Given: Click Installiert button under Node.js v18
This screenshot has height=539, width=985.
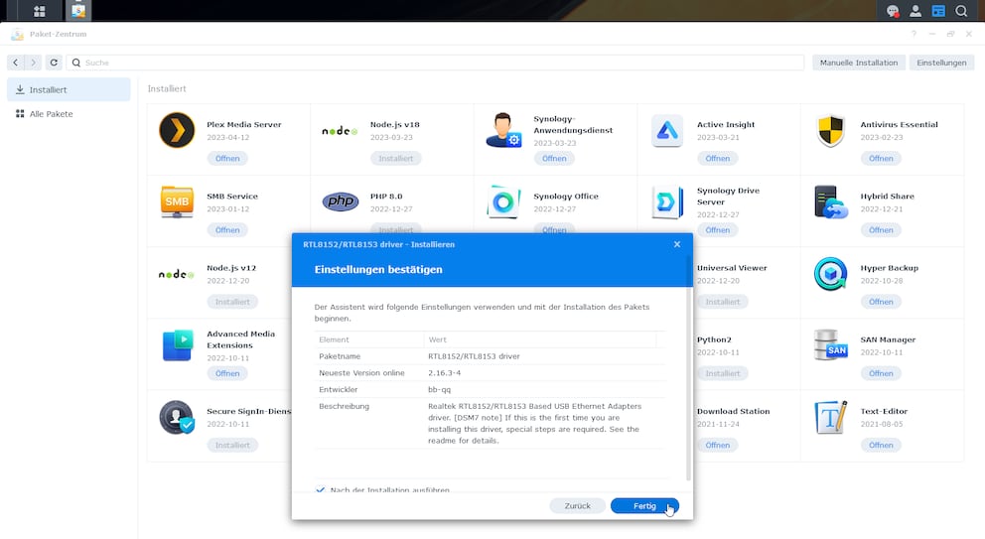Looking at the screenshot, I should (x=396, y=158).
